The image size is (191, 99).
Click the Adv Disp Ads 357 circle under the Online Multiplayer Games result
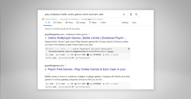[59, 58]
